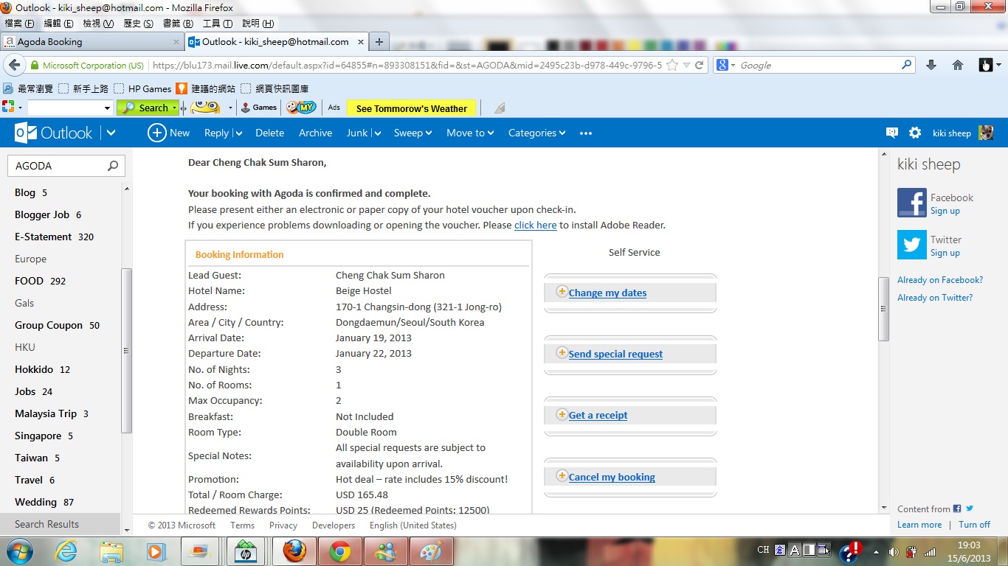
Task: Open Windows Start menu
Action: pyautogui.click(x=18, y=551)
